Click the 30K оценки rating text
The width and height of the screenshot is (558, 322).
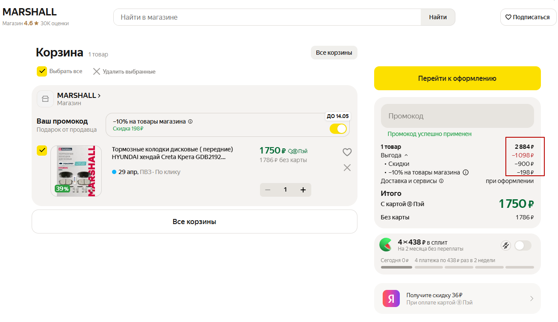[x=55, y=24]
